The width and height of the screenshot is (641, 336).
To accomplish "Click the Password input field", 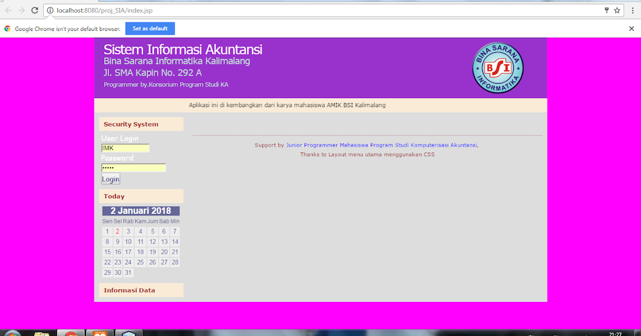I will pos(134,168).
